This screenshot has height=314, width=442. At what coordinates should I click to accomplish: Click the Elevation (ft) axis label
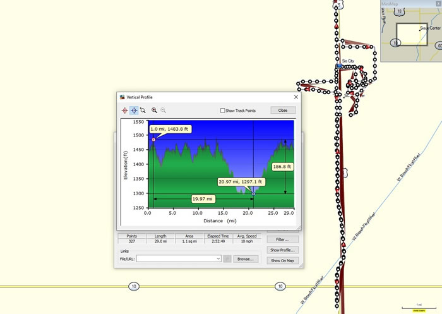[x=126, y=166]
